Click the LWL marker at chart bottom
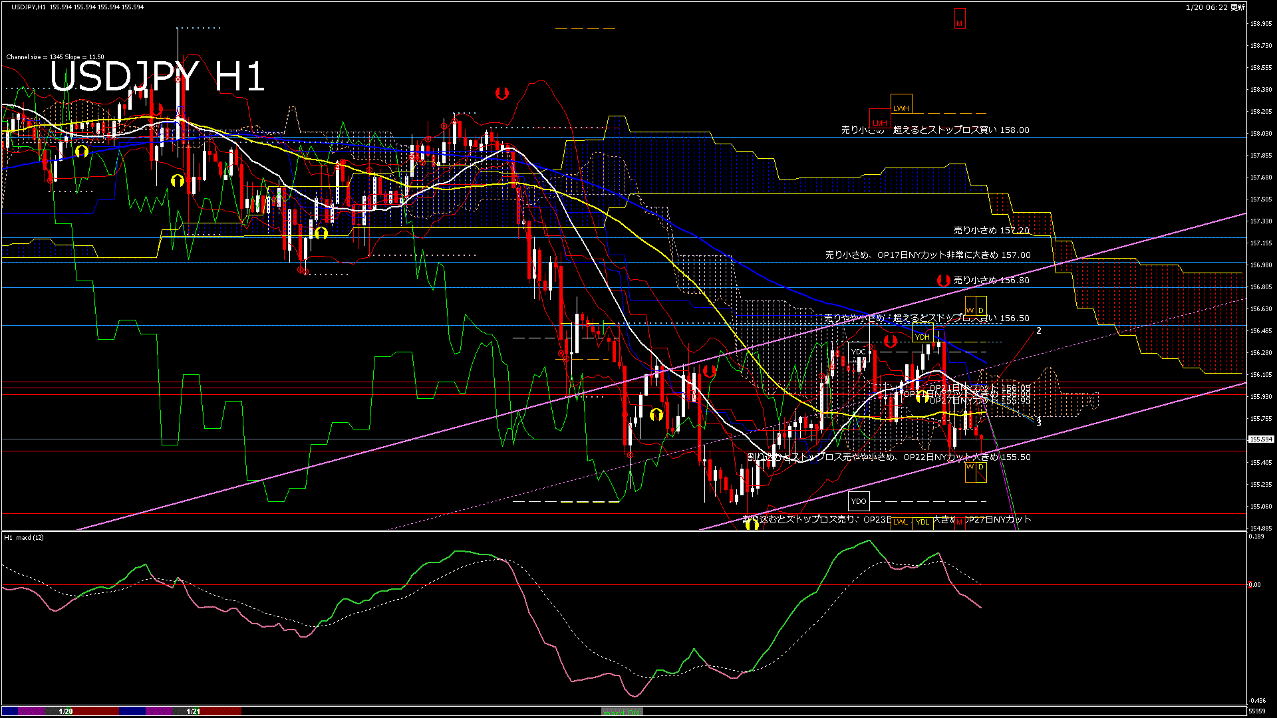Image resolution: width=1277 pixels, height=718 pixels. (x=901, y=522)
